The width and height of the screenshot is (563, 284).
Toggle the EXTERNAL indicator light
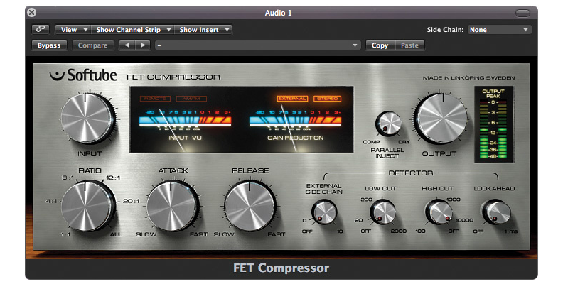pyautogui.click(x=292, y=99)
